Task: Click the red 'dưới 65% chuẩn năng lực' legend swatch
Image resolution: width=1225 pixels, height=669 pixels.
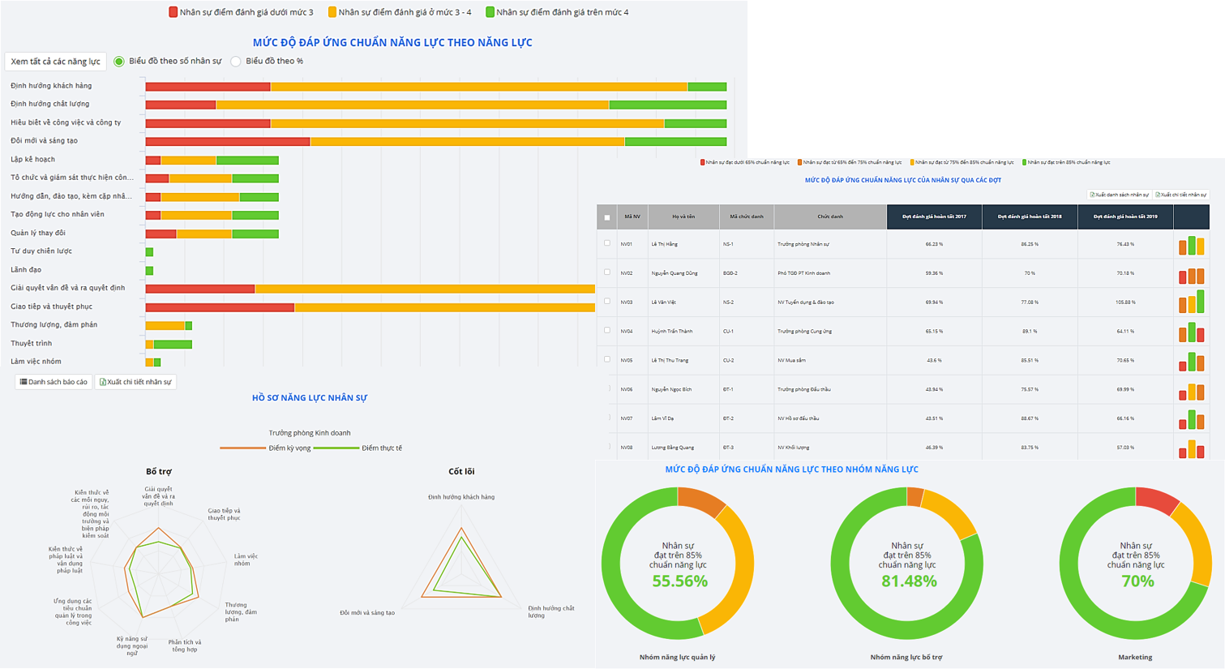Action: tap(703, 162)
